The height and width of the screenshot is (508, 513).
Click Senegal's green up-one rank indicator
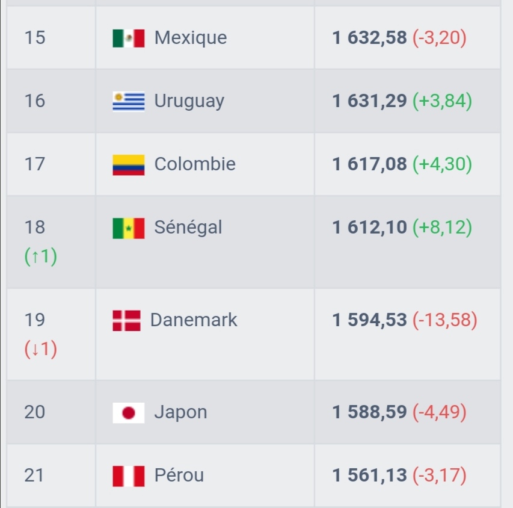coord(41,256)
